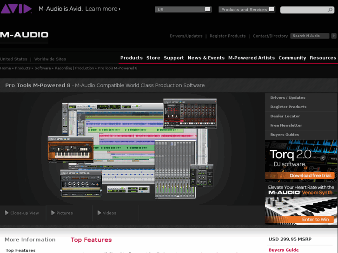This screenshot has width=338, height=253.
Task: Open the Support menu
Action: click(174, 58)
